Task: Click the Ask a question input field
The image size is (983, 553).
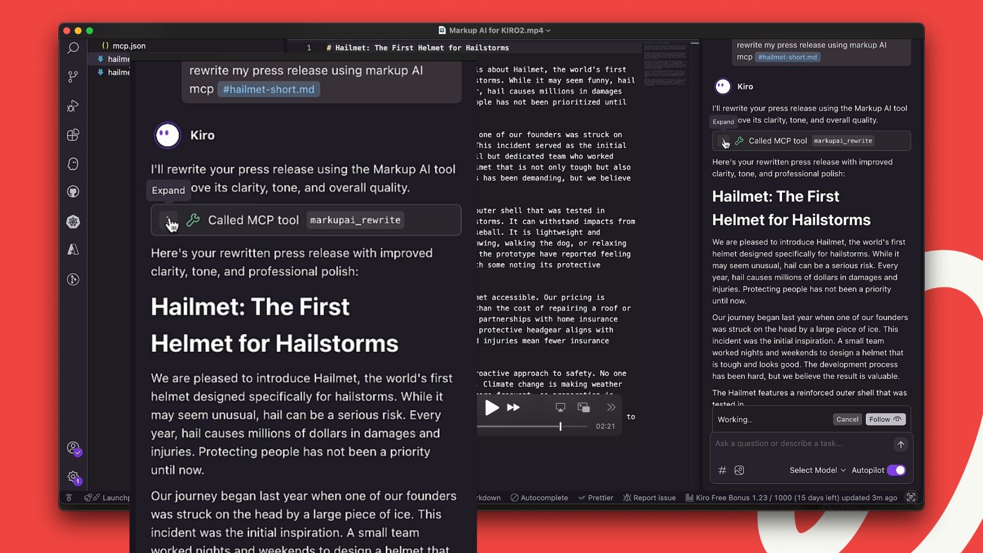Action: [x=800, y=444]
